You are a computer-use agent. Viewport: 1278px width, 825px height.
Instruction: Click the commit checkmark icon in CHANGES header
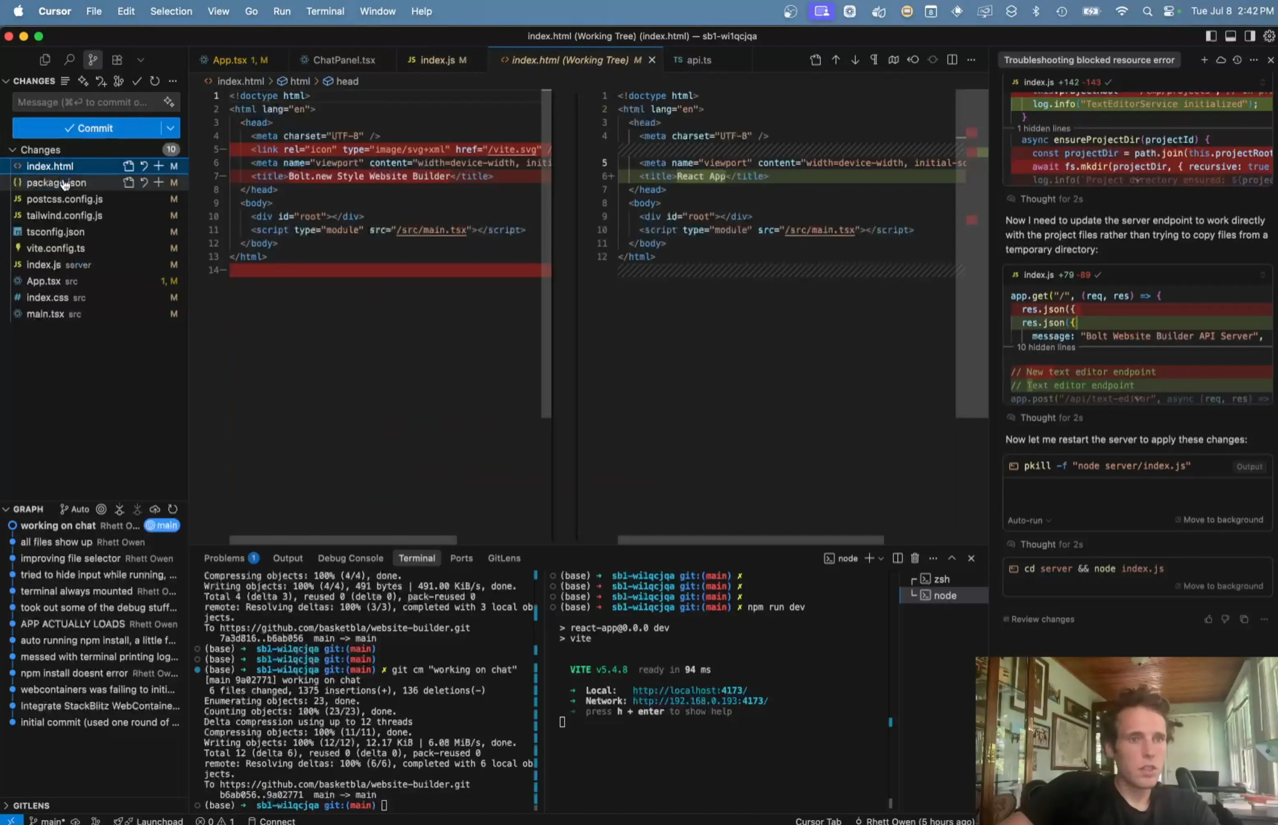pyautogui.click(x=137, y=81)
